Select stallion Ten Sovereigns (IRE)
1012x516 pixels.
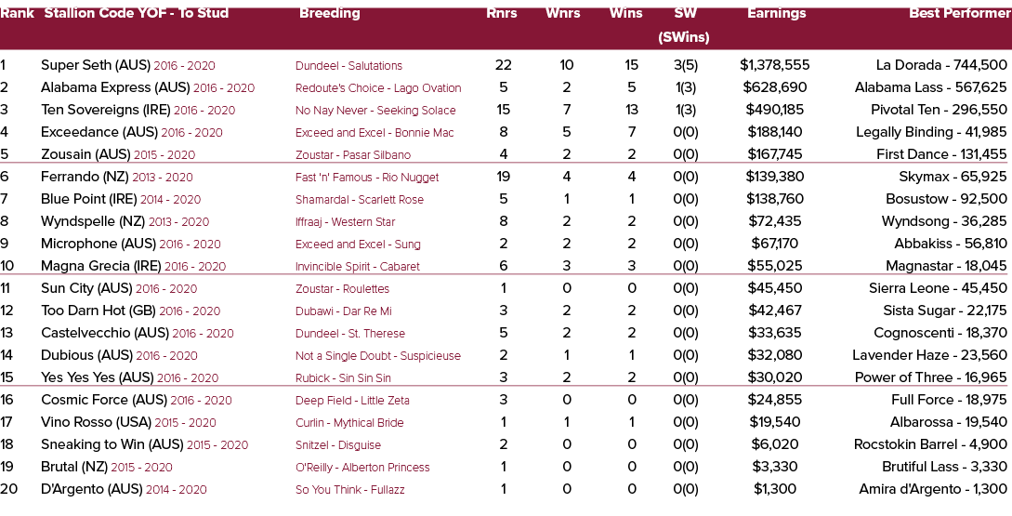click(x=106, y=110)
